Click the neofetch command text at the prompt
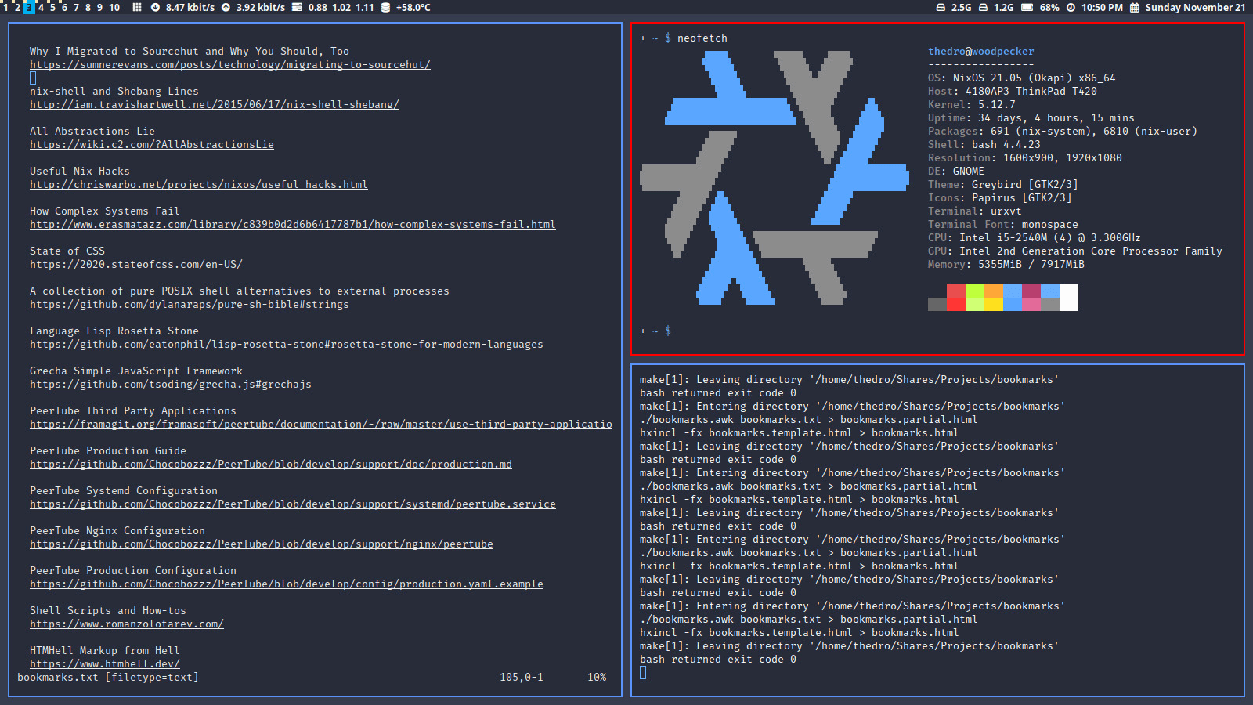 coord(702,38)
